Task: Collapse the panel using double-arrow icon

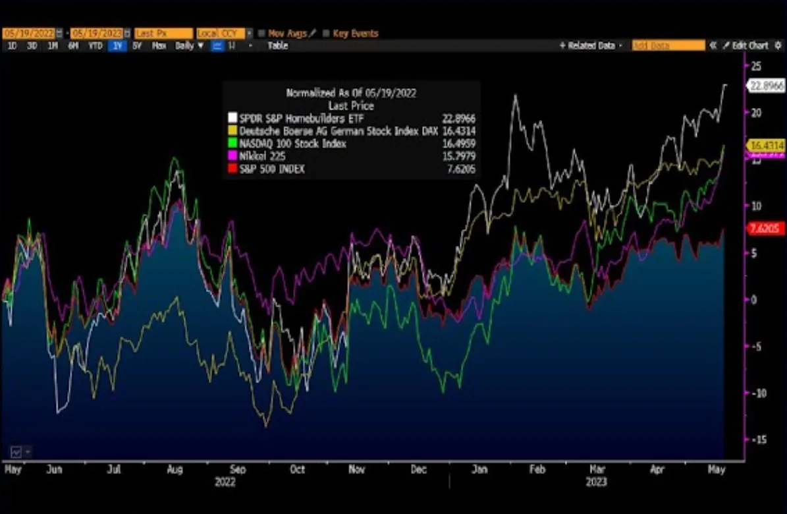Action: tap(713, 45)
